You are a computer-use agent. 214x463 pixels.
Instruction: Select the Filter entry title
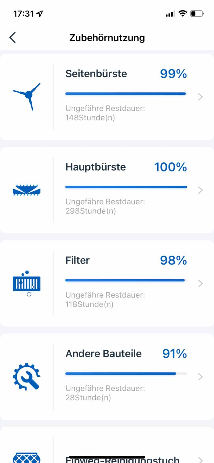[78, 260]
